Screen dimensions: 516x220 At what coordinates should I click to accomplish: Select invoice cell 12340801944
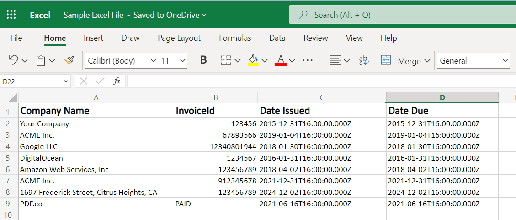click(x=216, y=146)
